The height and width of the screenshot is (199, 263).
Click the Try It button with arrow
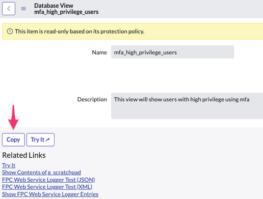(x=40, y=139)
